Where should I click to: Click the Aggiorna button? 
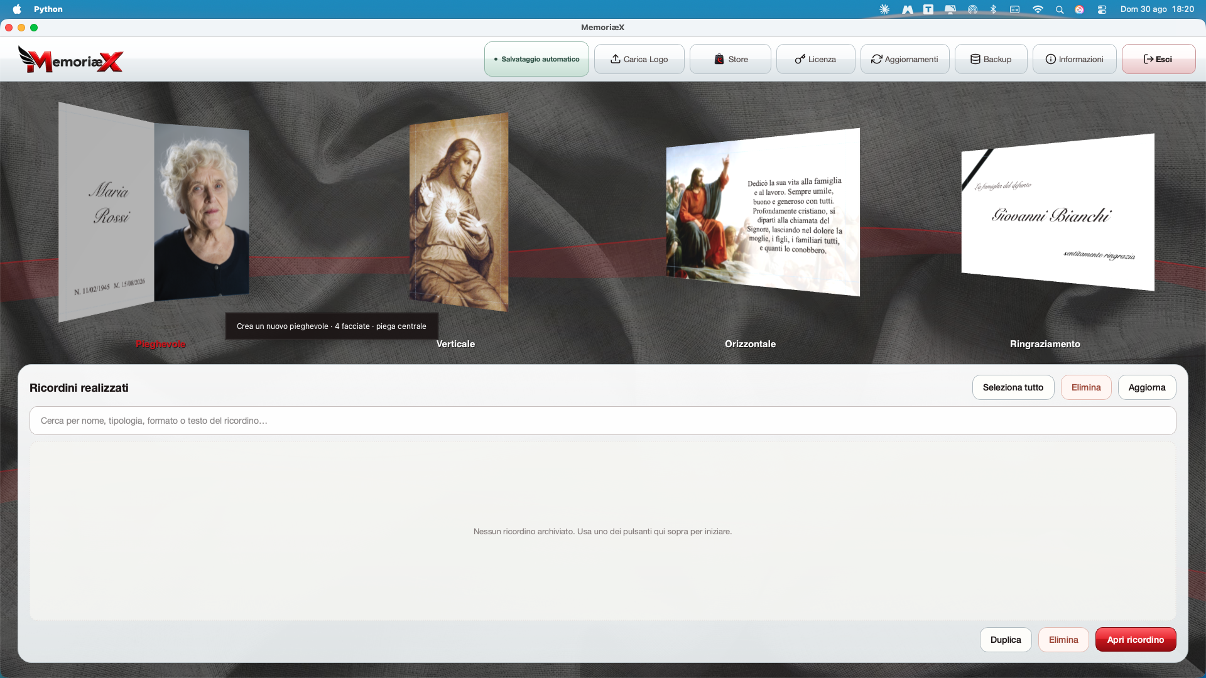[x=1147, y=387]
